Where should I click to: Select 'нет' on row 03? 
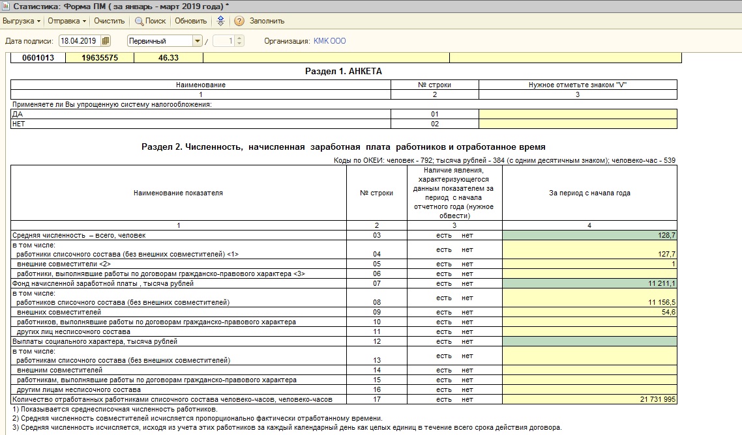coord(467,236)
